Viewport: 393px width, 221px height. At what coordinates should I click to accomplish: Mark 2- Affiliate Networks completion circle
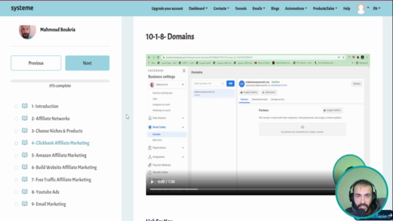[17, 118]
